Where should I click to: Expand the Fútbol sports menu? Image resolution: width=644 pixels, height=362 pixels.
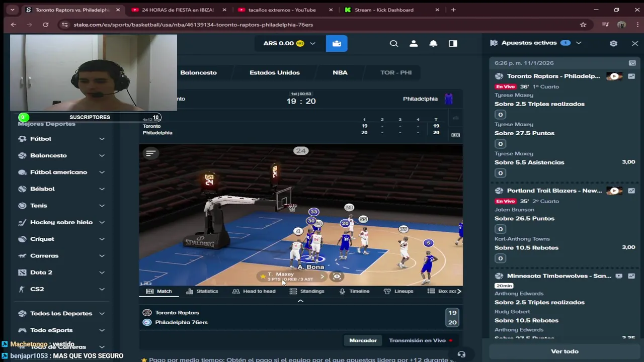(102, 139)
